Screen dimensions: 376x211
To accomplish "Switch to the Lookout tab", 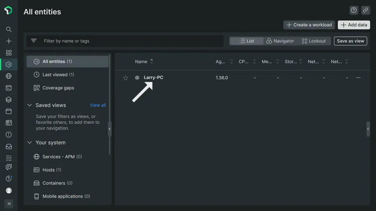I will [x=314, y=41].
